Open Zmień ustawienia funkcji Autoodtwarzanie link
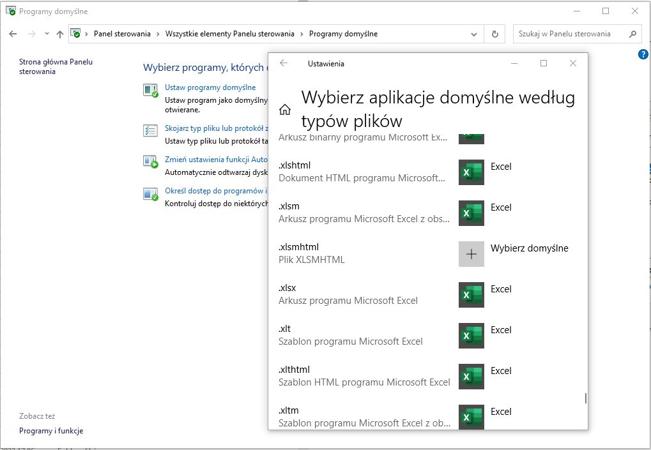The width and height of the screenshot is (651, 450). pyautogui.click(x=217, y=160)
